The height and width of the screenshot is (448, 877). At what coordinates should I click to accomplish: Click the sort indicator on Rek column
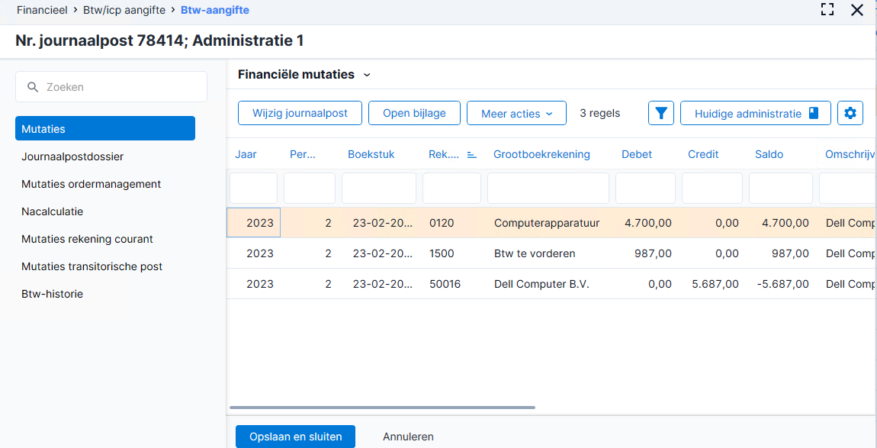point(471,155)
